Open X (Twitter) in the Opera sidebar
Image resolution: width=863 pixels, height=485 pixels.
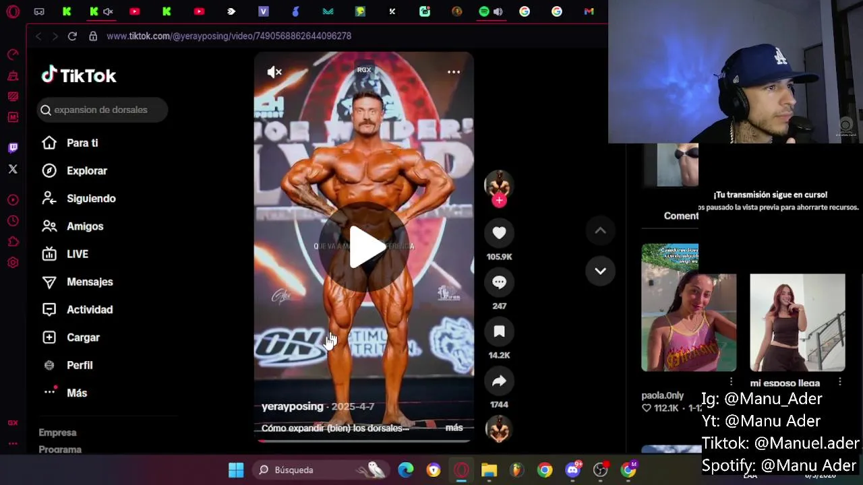tap(13, 169)
